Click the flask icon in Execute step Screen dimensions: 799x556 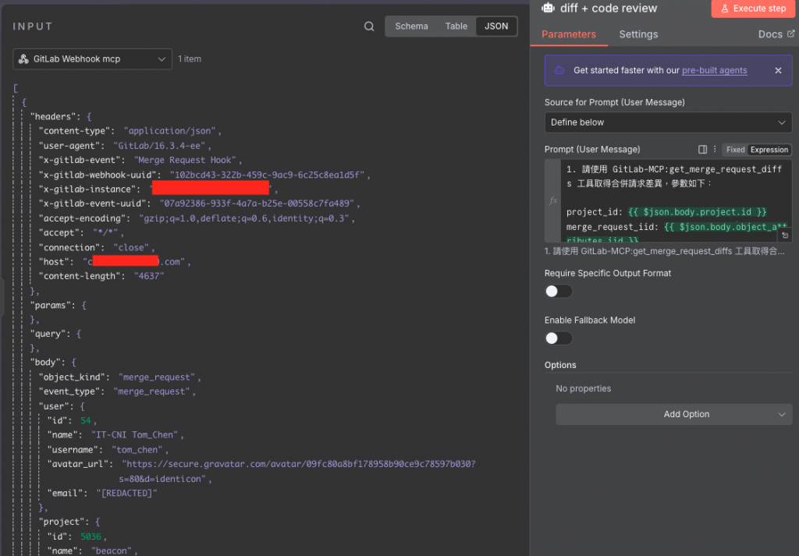pyautogui.click(x=725, y=9)
